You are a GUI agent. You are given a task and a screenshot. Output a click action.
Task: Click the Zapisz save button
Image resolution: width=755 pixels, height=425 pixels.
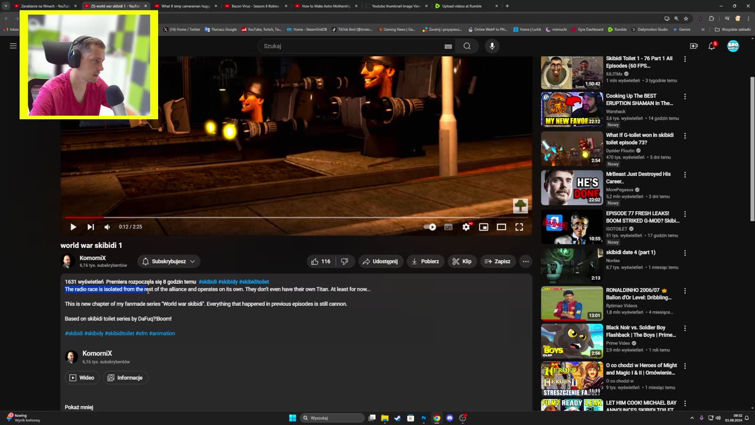(497, 261)
